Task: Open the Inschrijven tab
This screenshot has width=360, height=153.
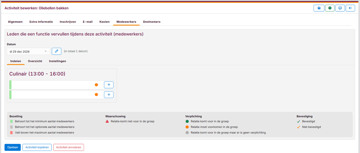Action: point(68,22)
